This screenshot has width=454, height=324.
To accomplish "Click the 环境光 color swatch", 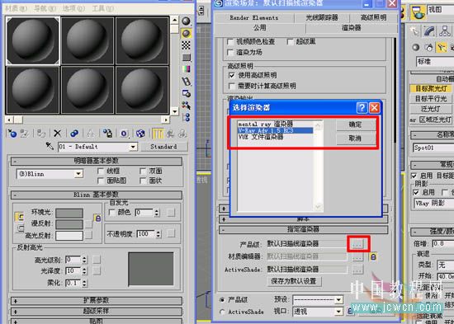I will pyautogui.click(x=69, y=214).
